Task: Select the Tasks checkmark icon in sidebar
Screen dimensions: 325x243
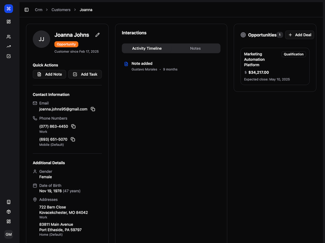Action: click(x=8, y=56)
